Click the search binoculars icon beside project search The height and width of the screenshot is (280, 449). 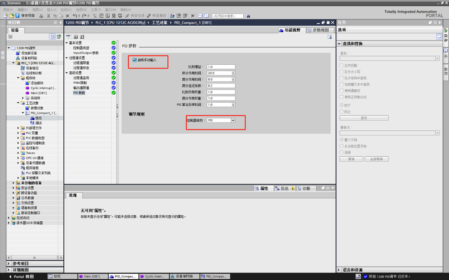point(248,16)
